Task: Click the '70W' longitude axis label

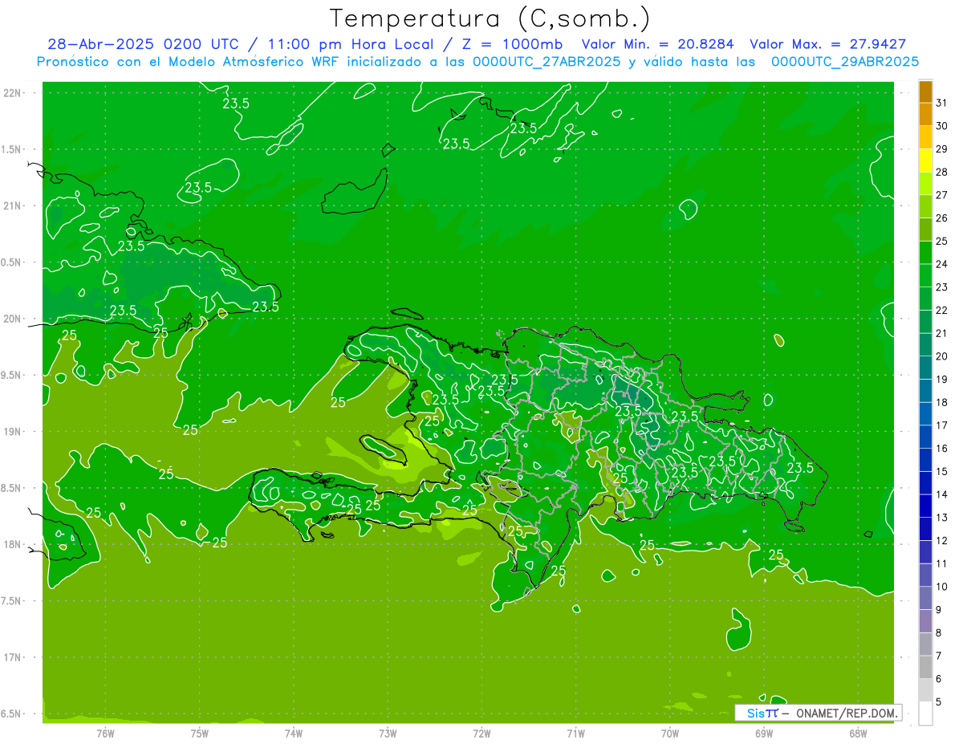Action: [670, 734]
